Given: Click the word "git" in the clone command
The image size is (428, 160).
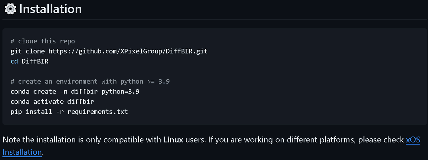Looking at the screenshot, I should (x=16, y=51).
